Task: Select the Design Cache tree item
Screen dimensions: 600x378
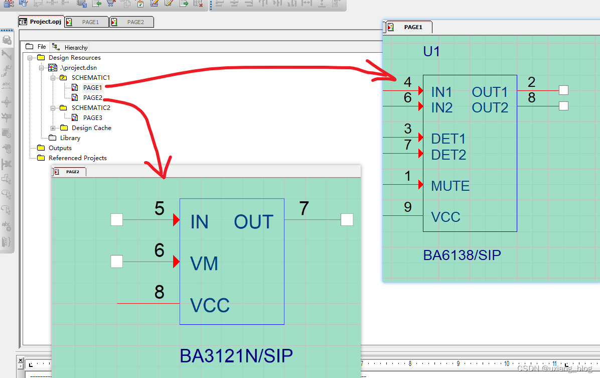Action: coord(91,128)
